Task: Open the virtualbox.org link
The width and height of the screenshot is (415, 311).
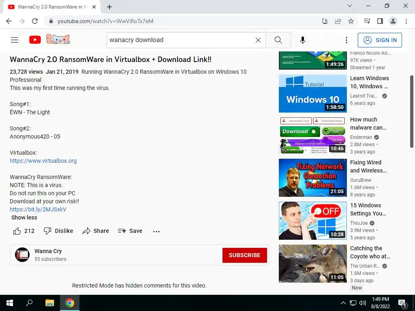Action: tap(43, 161)
